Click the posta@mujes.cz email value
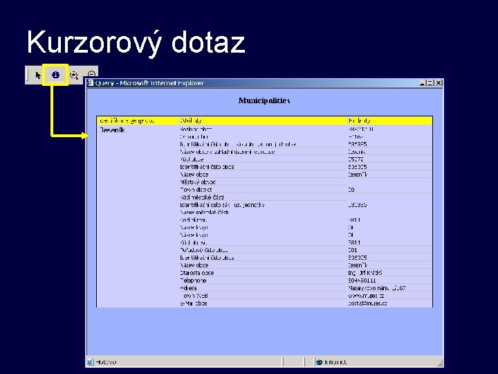The height and width of the screenshot is (374, 498). (x=367, y=303)
